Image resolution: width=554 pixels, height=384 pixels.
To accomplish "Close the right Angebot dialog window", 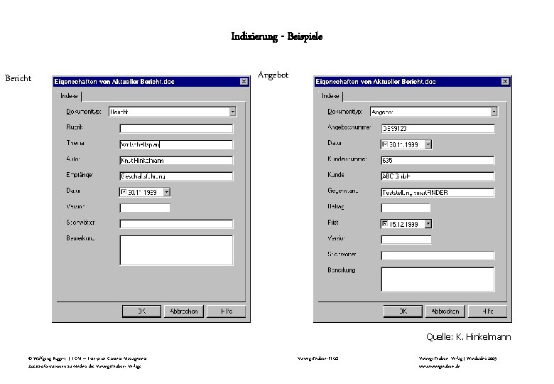I will coord(505,82).
